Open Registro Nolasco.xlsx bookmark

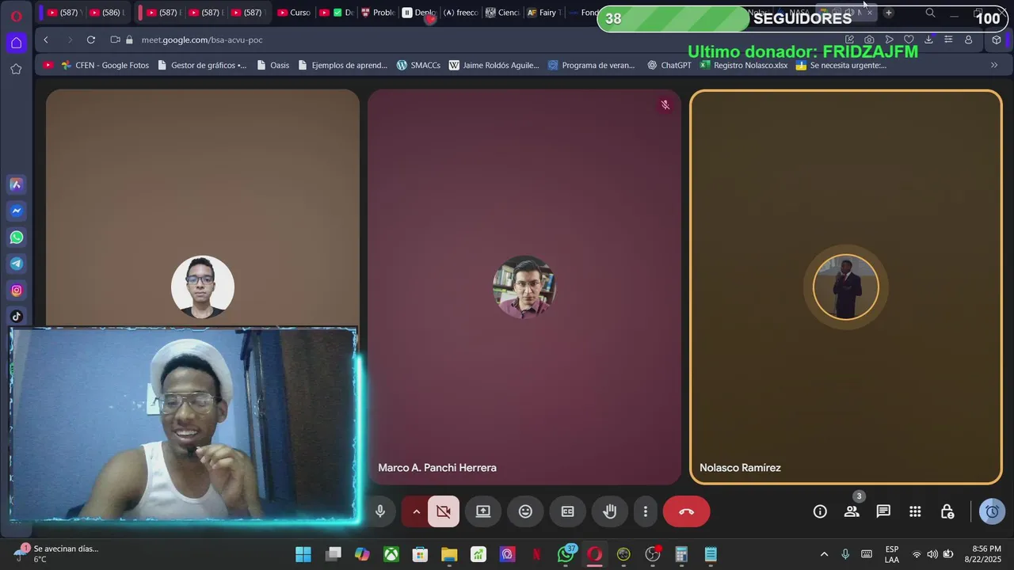point(743,66)
